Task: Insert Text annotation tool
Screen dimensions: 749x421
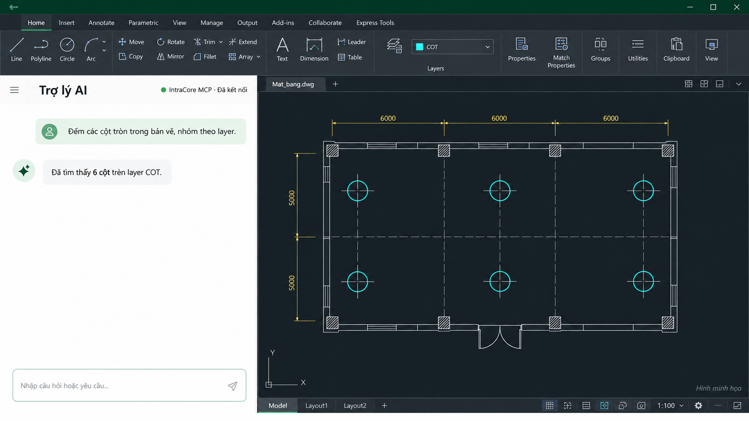Action: point(282,50)
